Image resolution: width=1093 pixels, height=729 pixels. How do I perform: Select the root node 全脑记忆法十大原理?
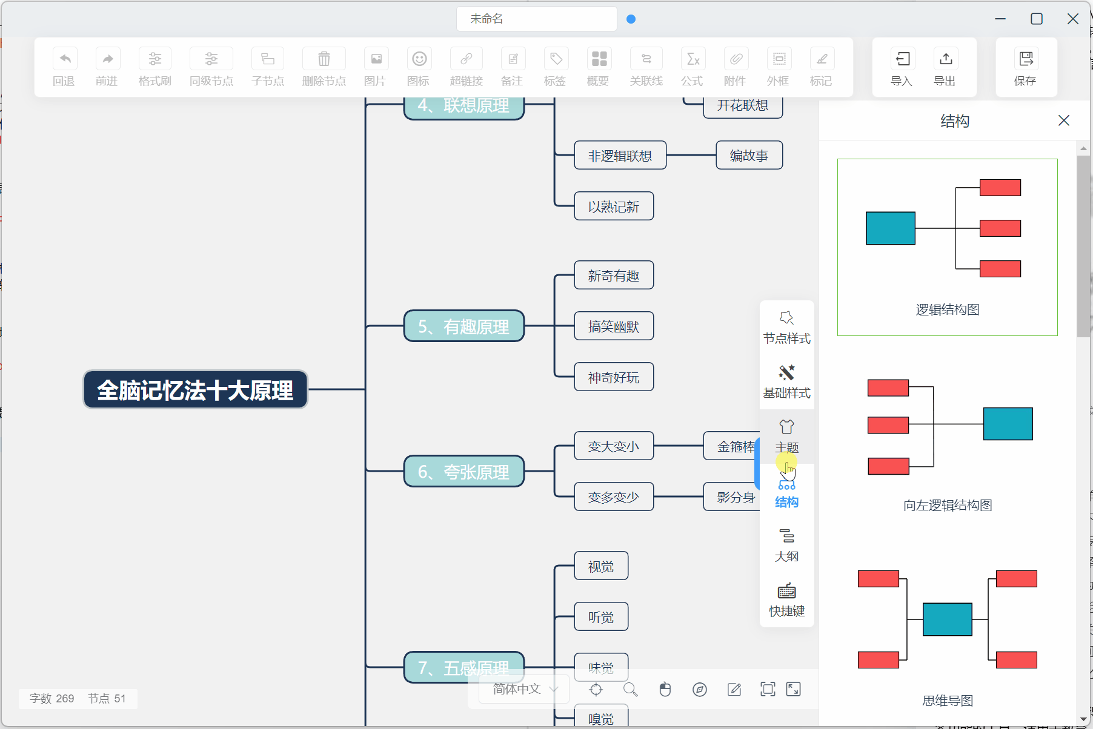(x=195, y=389)
